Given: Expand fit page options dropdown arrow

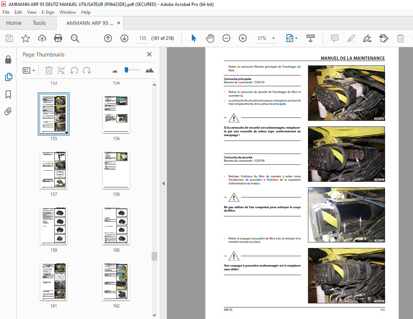Looking at the screenshot, I should click(296, 38).
